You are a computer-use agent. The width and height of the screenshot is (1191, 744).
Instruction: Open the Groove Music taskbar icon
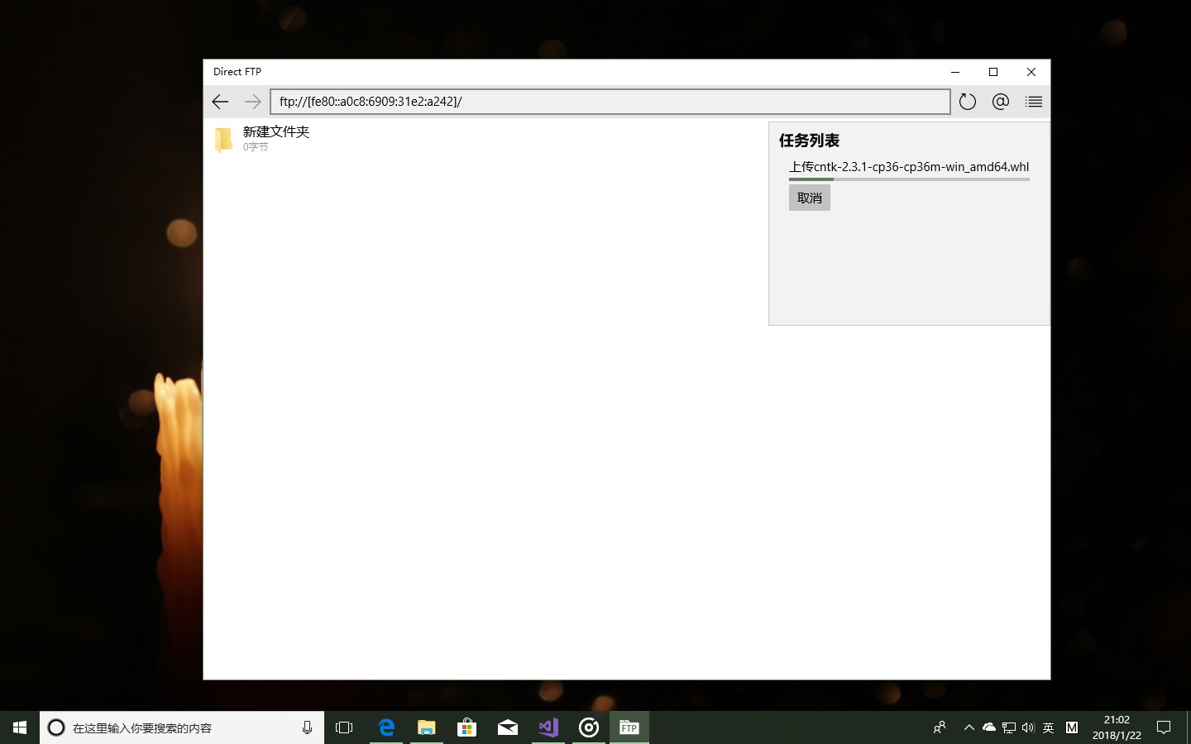click(588, 727)
